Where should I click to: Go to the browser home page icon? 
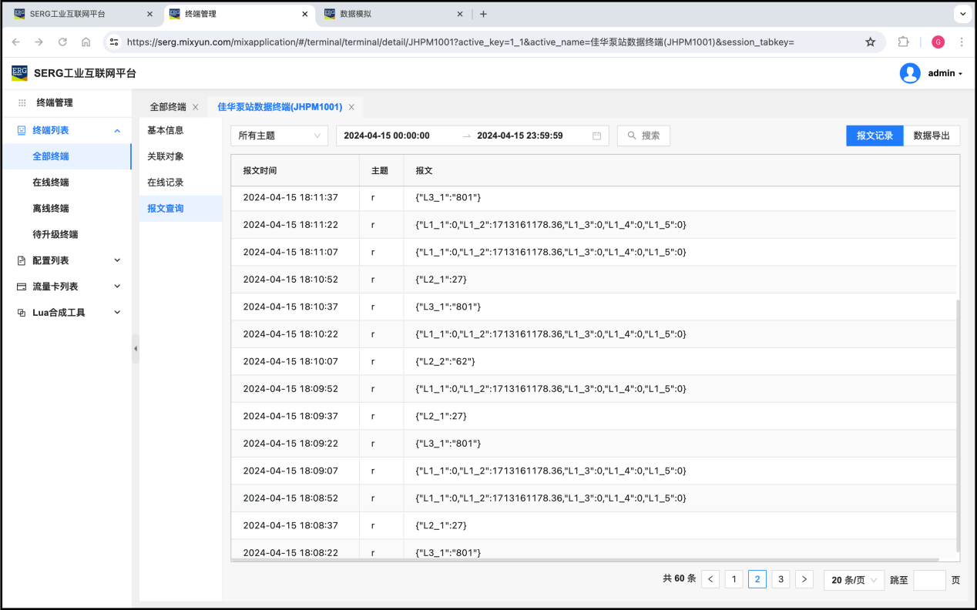coord(86,42)
